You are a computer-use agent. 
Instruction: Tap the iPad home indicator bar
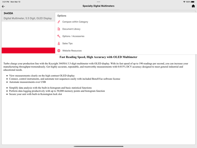pyautogui.click(x=98, y=146)
